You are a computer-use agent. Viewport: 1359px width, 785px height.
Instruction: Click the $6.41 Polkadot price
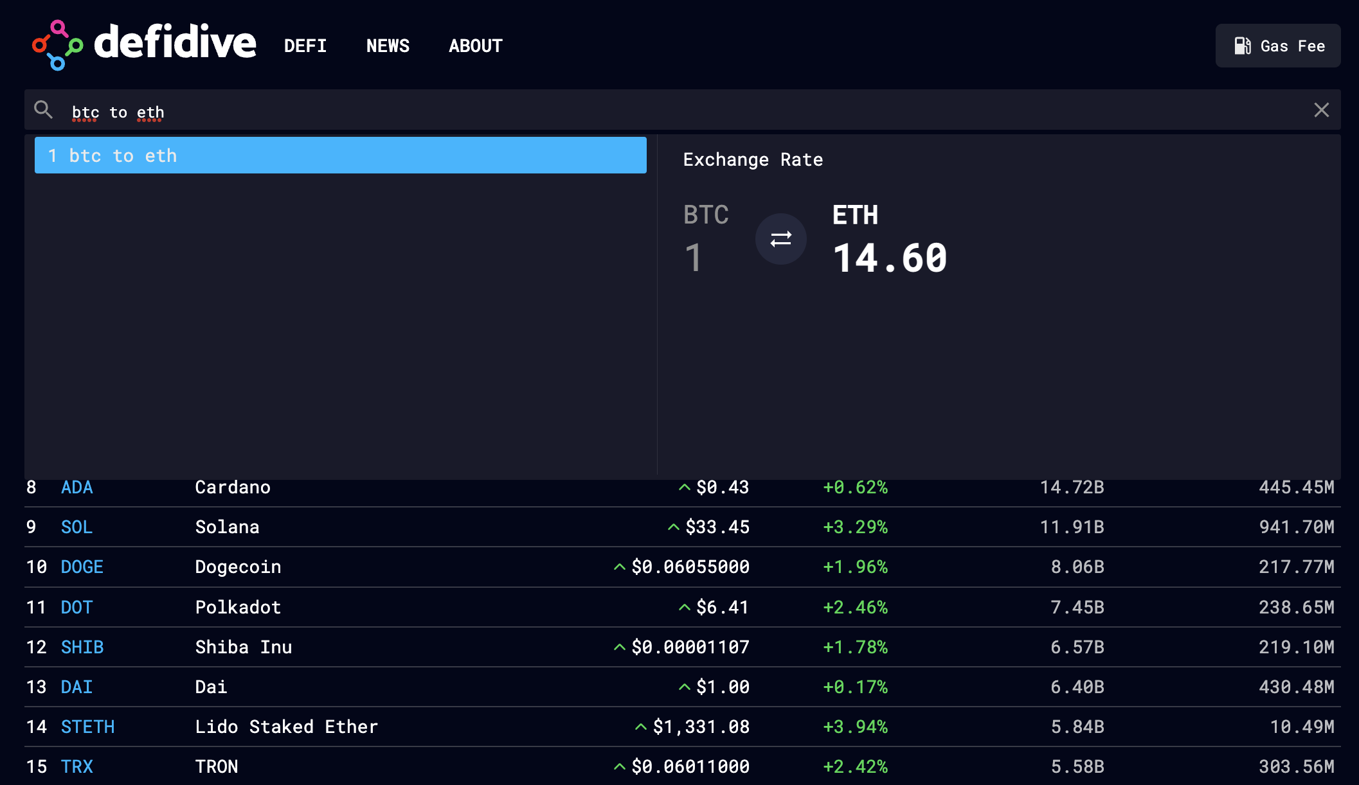[x=723, y=608]
